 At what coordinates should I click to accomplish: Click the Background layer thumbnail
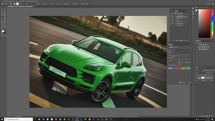pyautogui.click(x=199, y=80)
